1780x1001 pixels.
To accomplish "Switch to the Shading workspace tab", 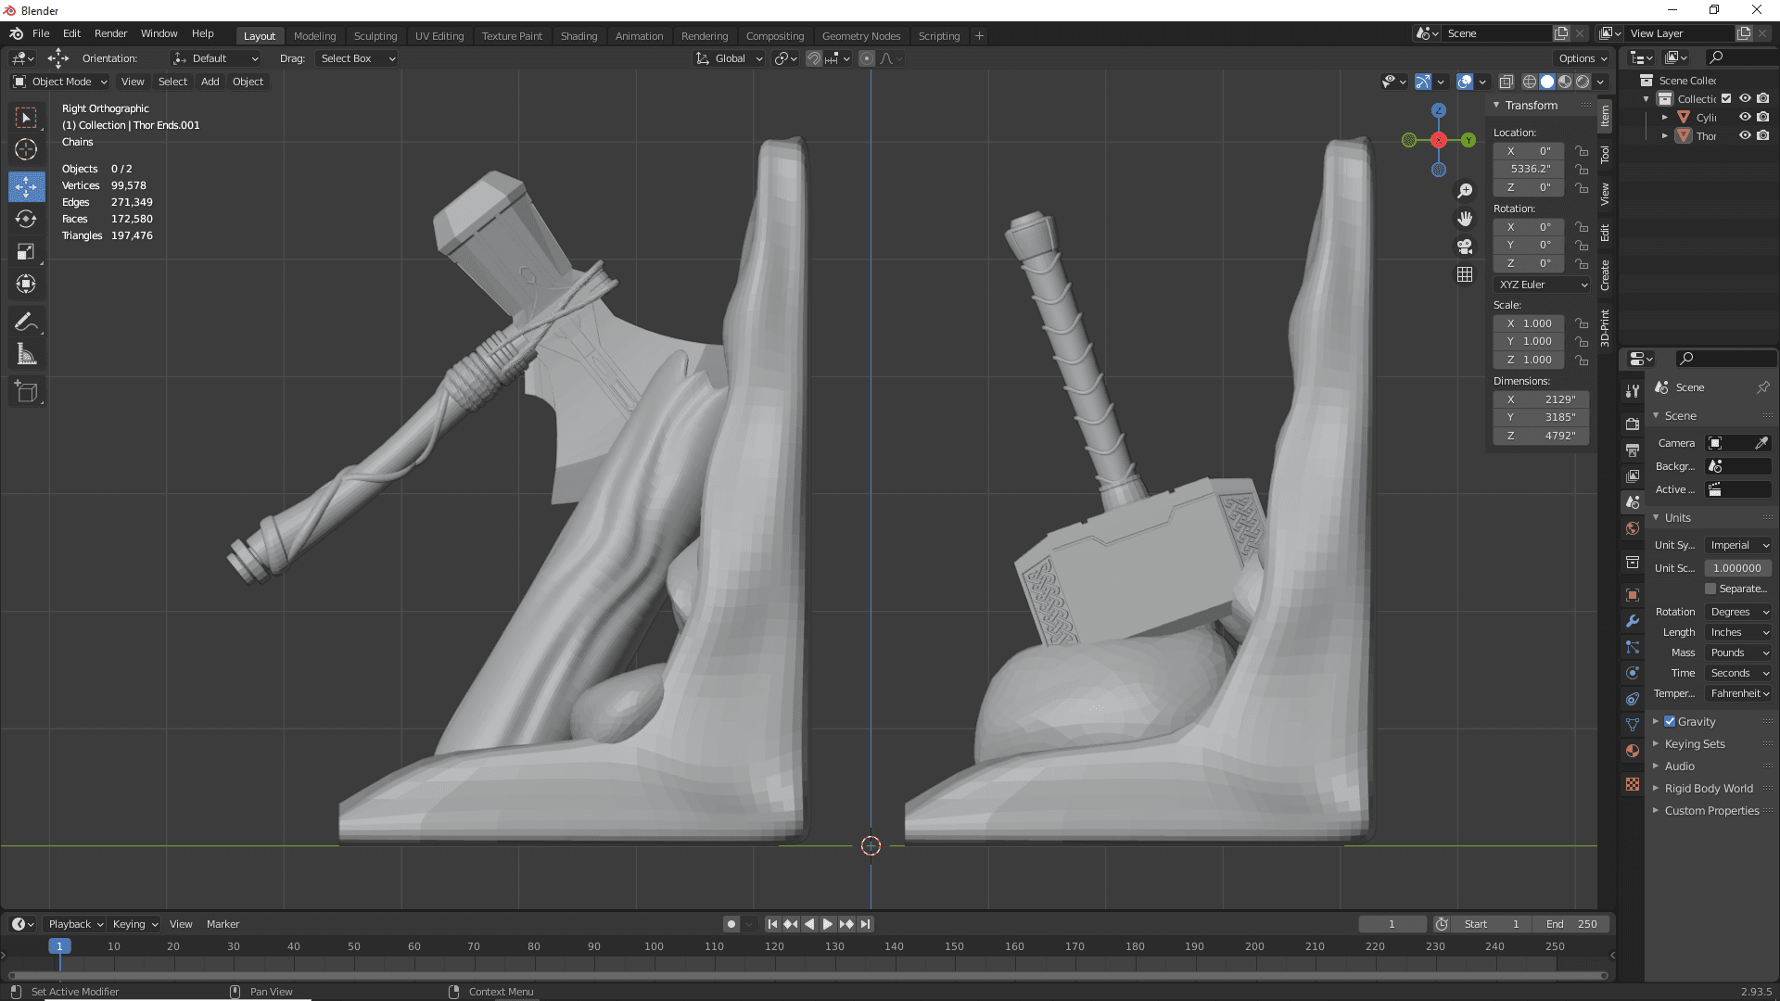I will click(578, 36).
